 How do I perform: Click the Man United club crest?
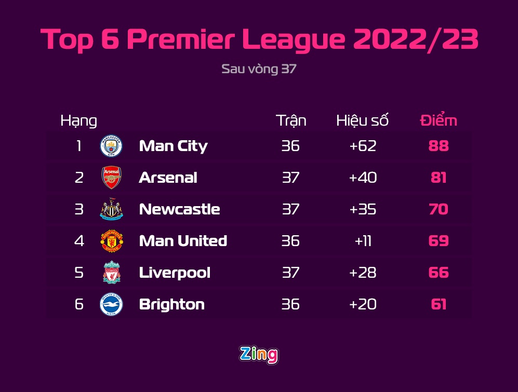click(x=111, y=241)
